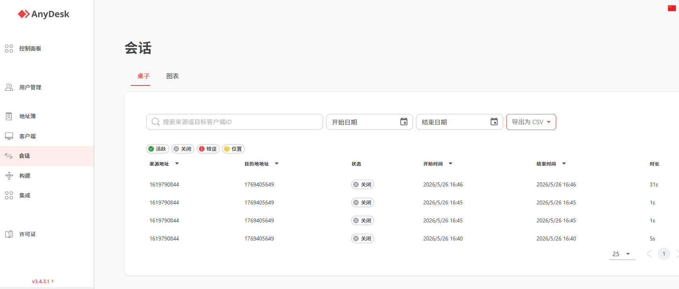Click destination 1769405649 in the 5s row
Screen dimensions: 679x289
[259, 238]
